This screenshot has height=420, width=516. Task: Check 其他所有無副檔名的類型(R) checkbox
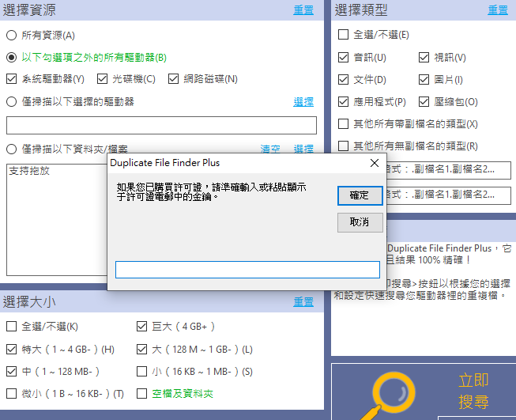click(343, 146)
